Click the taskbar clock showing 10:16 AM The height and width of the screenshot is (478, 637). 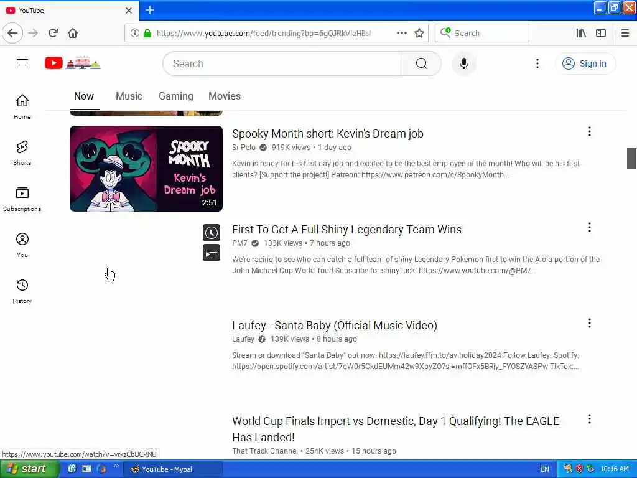614,469
